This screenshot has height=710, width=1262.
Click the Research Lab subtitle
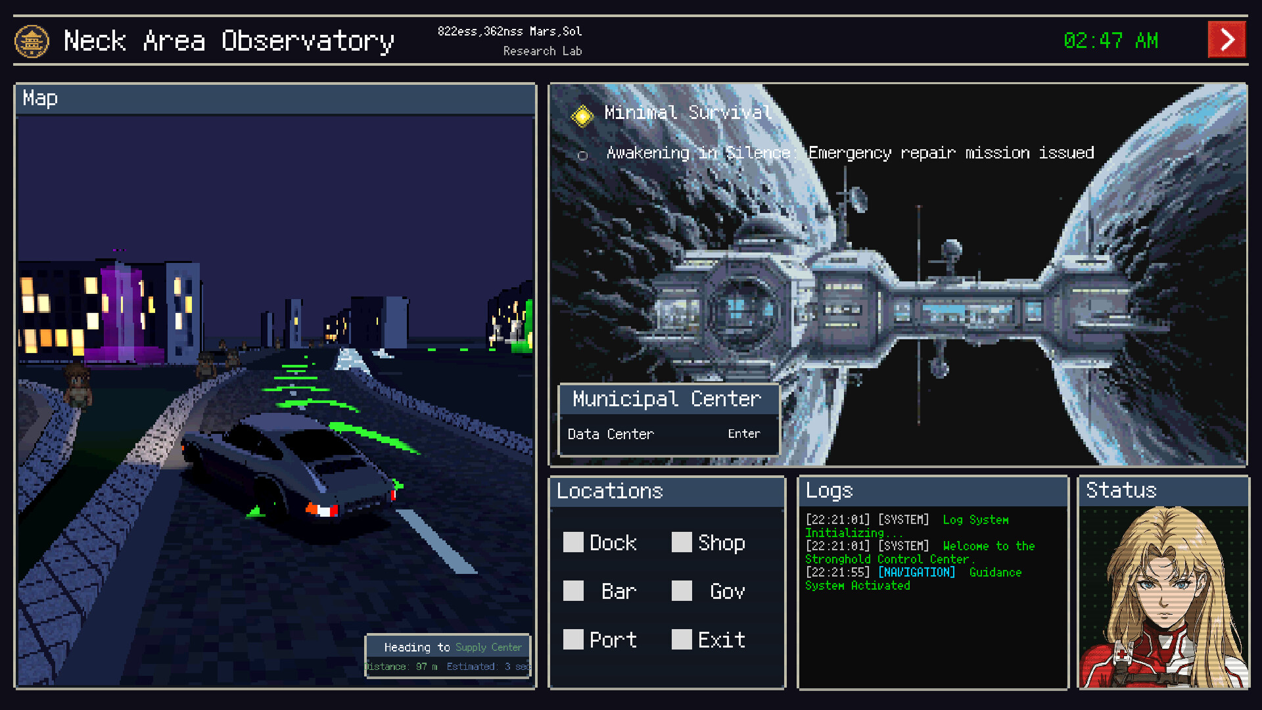click(x=542, y=51)
